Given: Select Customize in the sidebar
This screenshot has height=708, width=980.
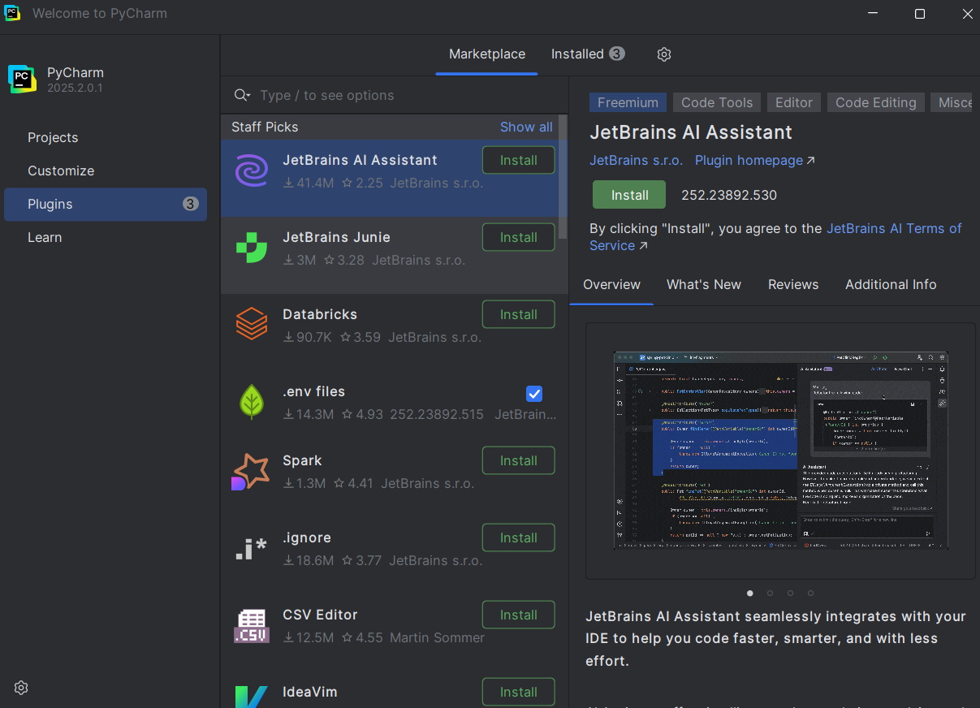Looking at the screenshot, I should click(x=61, y=171).
